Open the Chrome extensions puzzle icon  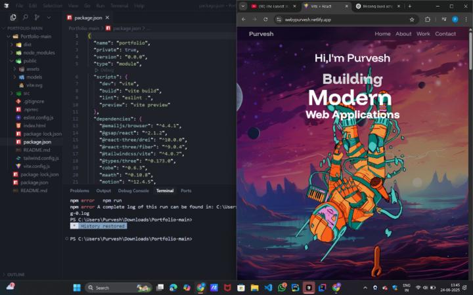point(428,20)
